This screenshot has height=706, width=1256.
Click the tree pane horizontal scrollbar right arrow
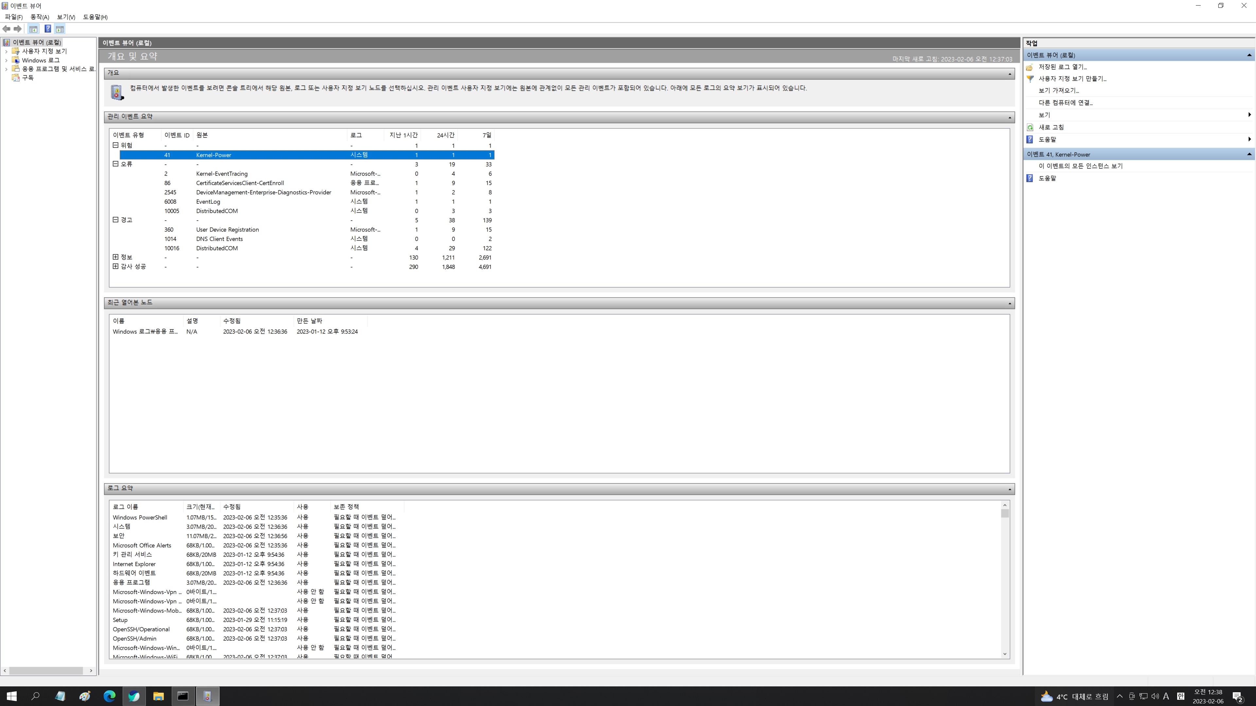[91, 671]
